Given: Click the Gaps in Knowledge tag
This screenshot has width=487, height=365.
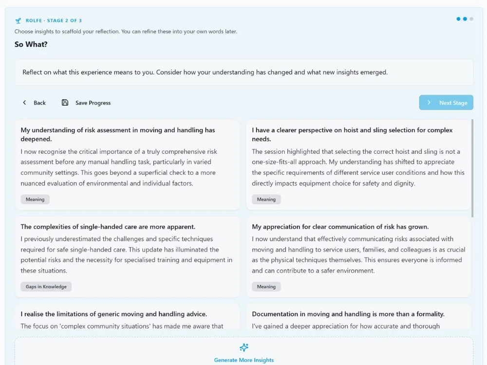Looking at the screenshot, I should pos(46,287).
